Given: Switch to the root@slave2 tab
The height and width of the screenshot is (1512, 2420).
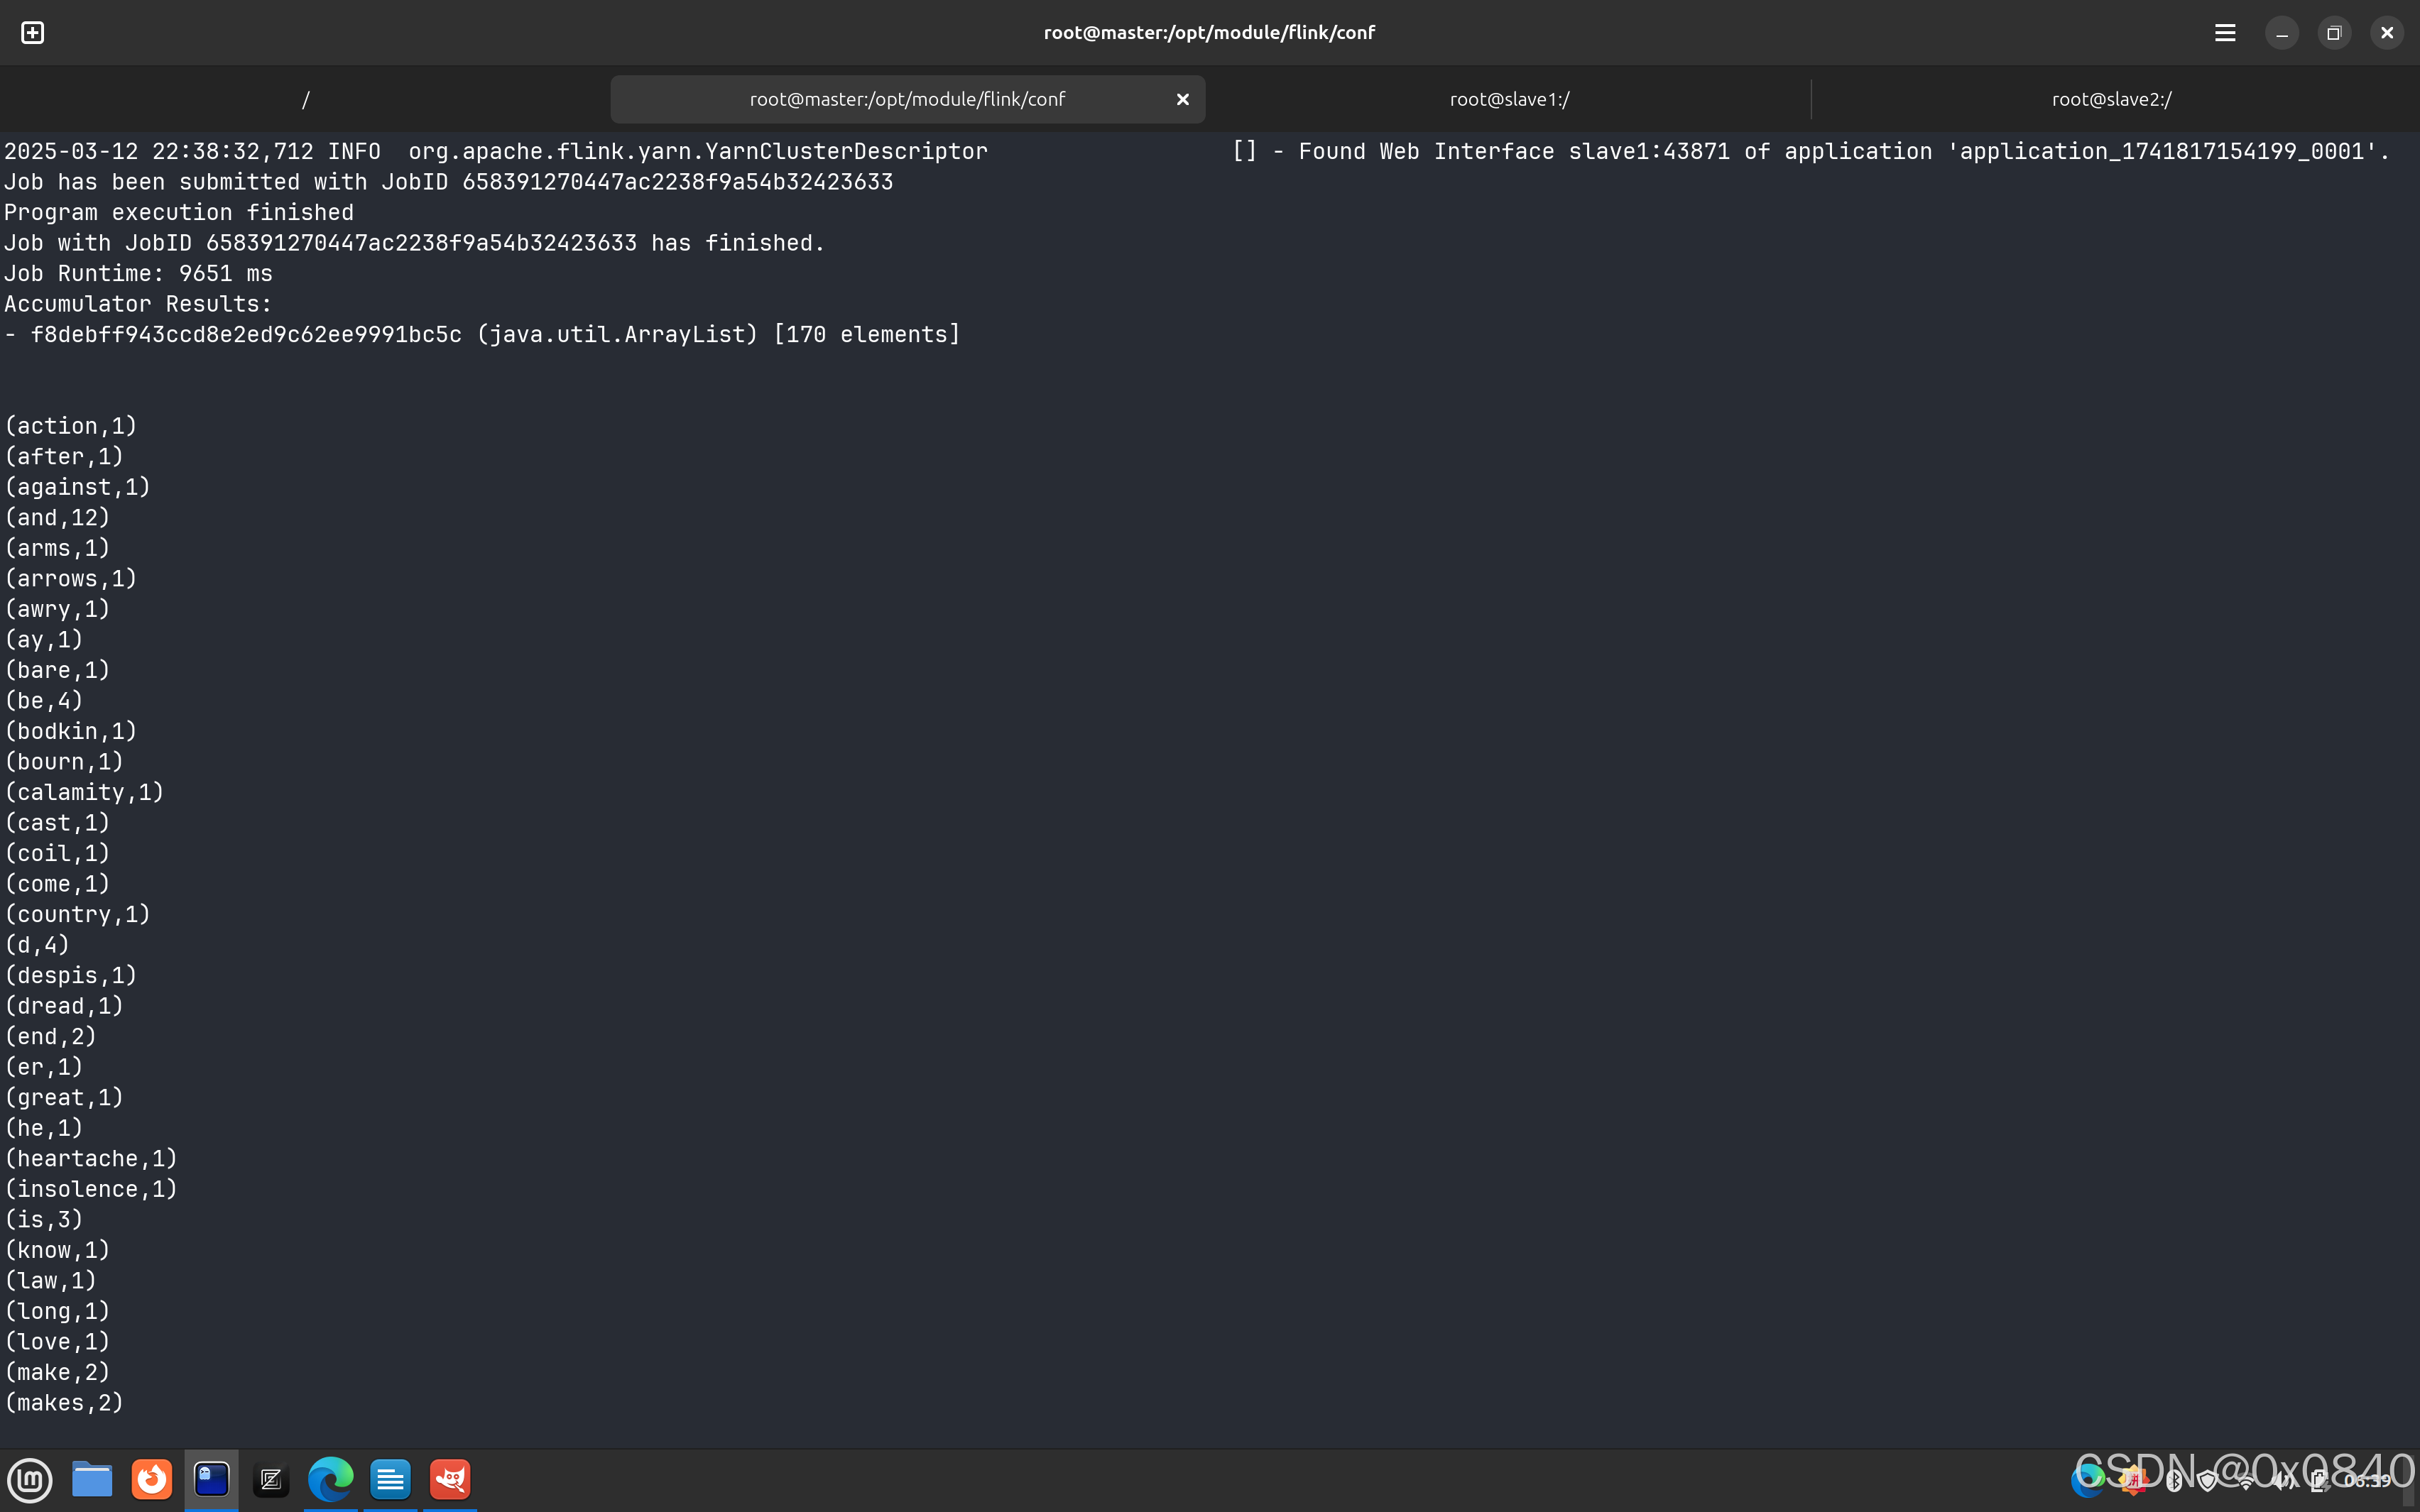Looking at the screenshot, I should (2111, 99).
